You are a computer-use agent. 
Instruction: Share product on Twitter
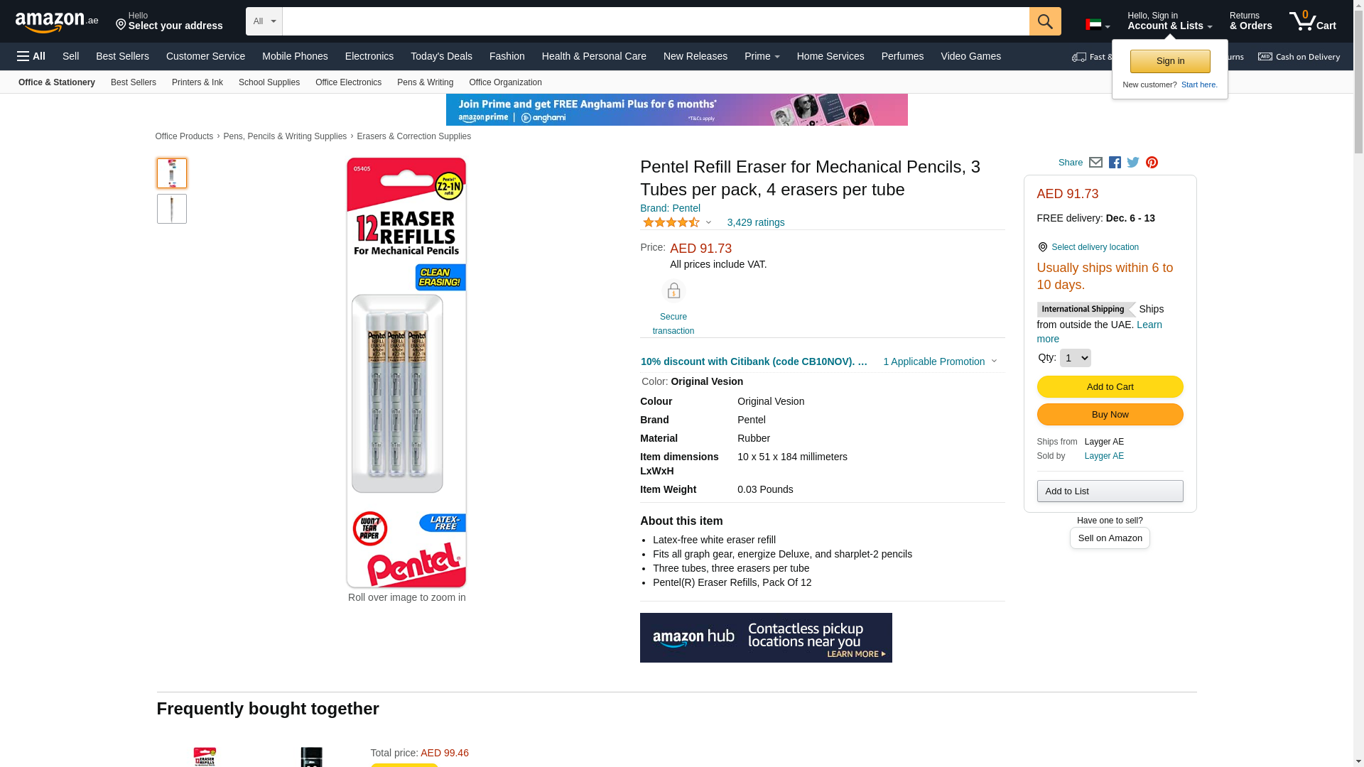1133,163
